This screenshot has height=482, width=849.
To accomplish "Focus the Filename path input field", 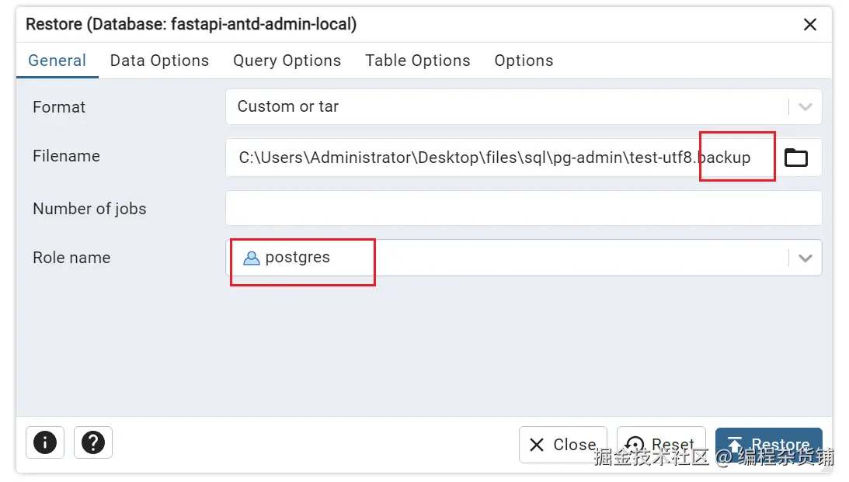I will click(x=497, y=158).
